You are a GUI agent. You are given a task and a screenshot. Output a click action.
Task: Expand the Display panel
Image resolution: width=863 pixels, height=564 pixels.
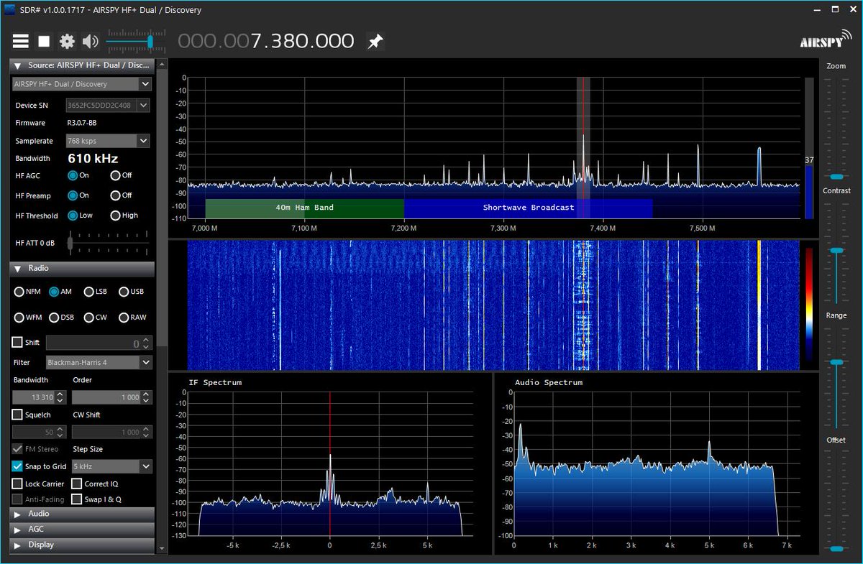[82, 545]
